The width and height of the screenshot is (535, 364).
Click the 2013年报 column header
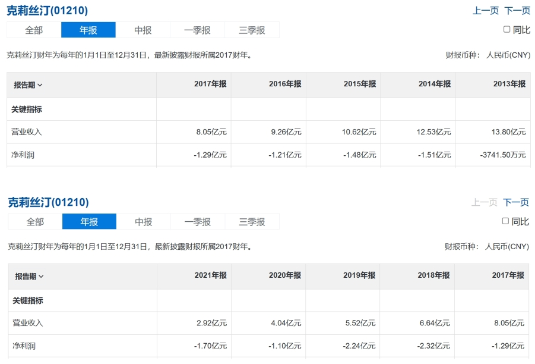click(509, 84)
